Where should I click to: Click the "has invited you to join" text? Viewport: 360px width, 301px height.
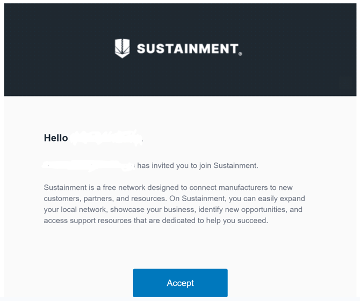174,166
